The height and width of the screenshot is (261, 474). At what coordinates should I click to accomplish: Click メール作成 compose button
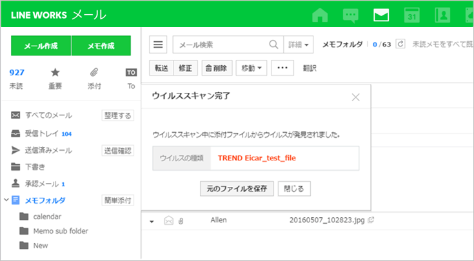pos(41,46)
